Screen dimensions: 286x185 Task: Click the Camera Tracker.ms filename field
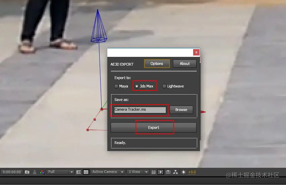click(140, 110)
